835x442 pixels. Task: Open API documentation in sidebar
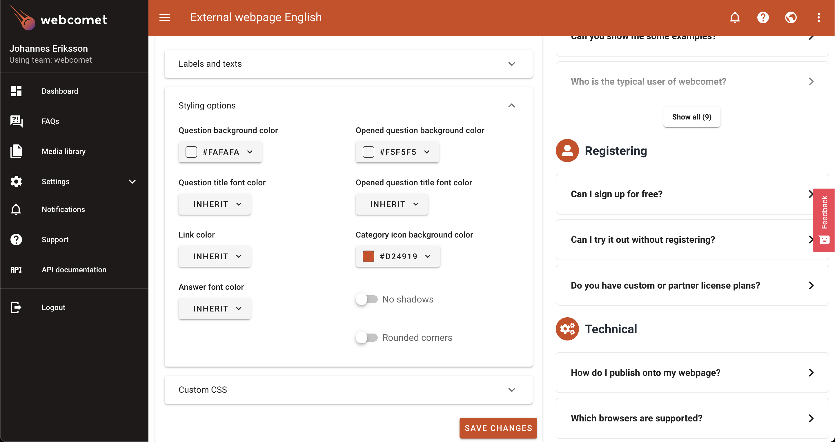[74, 270]
